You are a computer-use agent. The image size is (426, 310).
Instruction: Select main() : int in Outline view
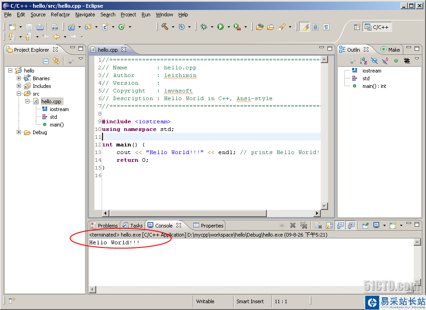[374, 86]
